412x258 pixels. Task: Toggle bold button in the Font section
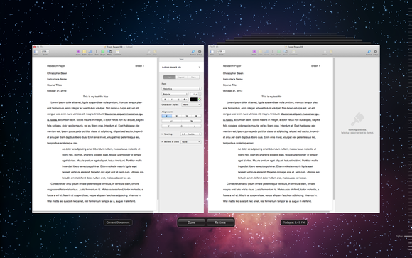click(165, 100)
